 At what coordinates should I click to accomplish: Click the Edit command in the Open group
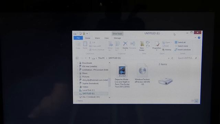(x=166, y=46)
